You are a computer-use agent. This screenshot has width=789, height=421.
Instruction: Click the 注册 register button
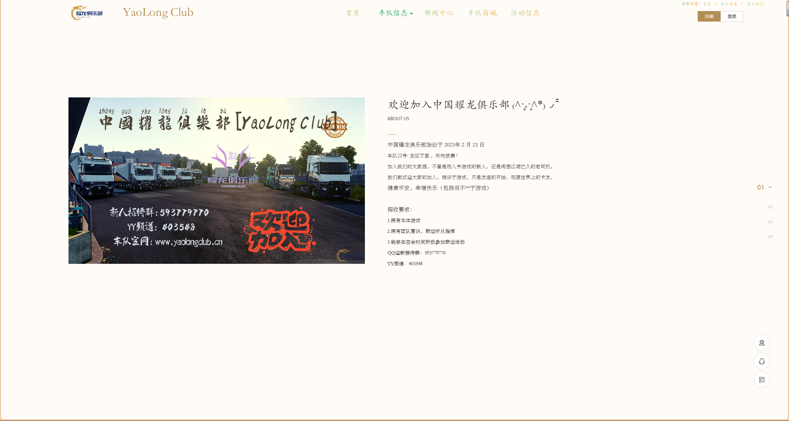click(x=709, y=16)
